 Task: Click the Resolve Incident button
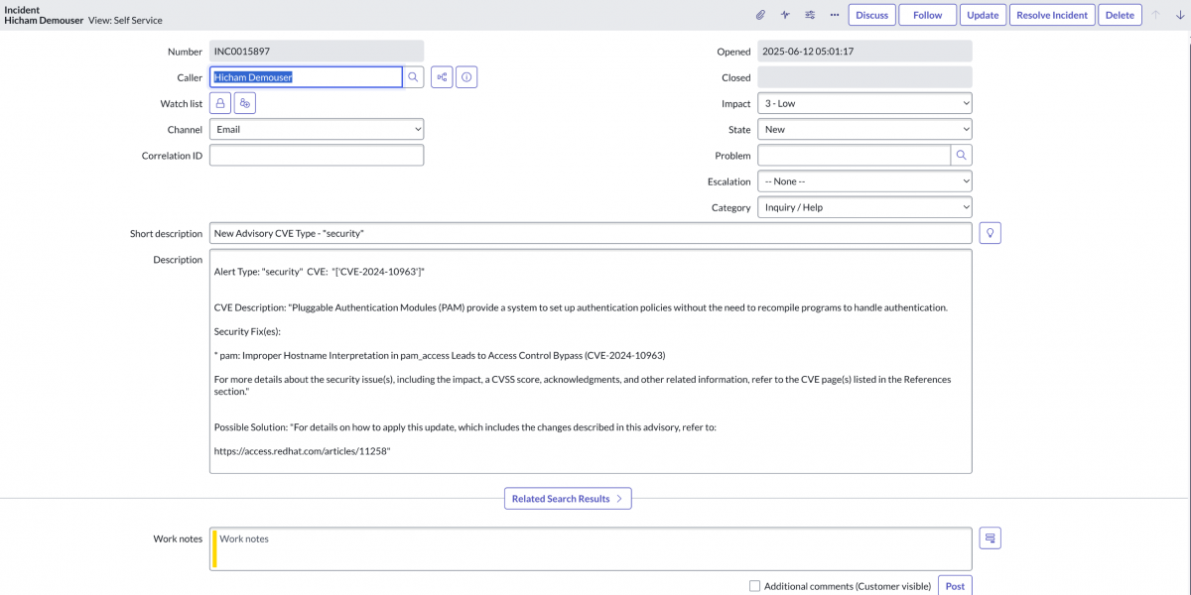coord(1051,14)
